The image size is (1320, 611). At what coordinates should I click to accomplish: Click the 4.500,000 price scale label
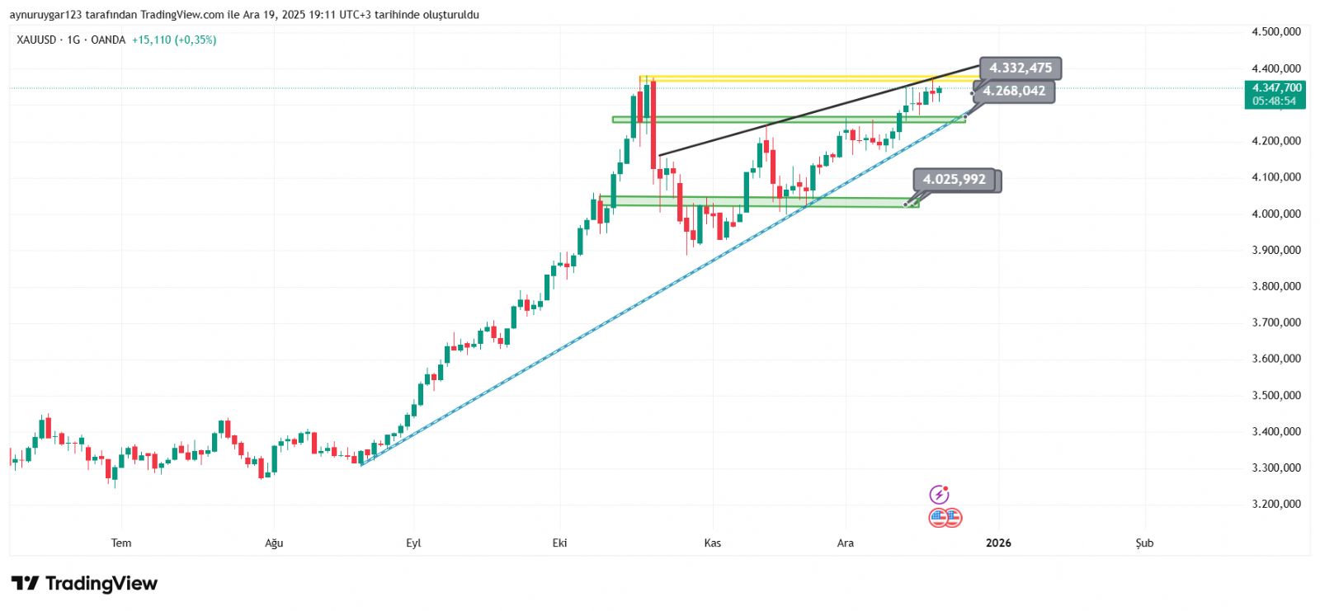tap(1276, 31)
